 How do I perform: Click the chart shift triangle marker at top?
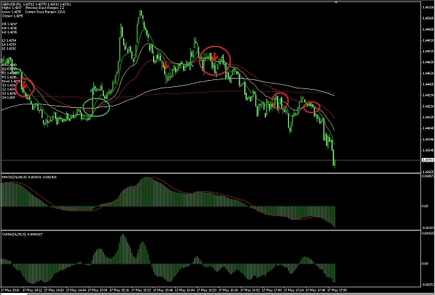[x=336, y=3]
